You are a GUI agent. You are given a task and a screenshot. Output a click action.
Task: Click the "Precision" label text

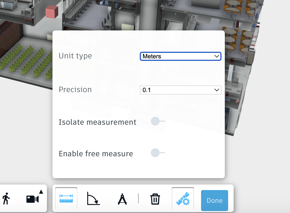pos(75,90)
